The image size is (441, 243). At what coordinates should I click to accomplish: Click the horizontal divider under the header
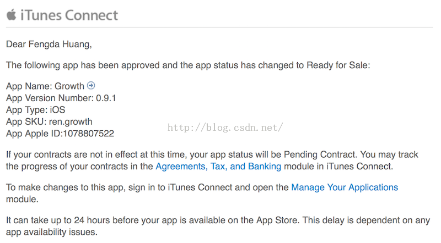(x=219, y=27)
